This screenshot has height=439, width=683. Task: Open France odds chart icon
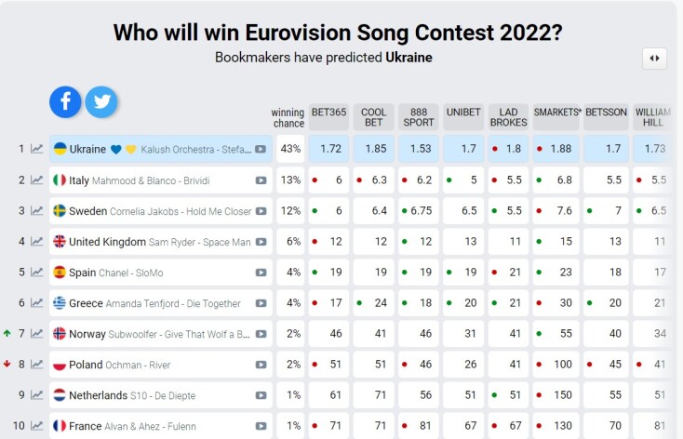click(x=37, y=425)
